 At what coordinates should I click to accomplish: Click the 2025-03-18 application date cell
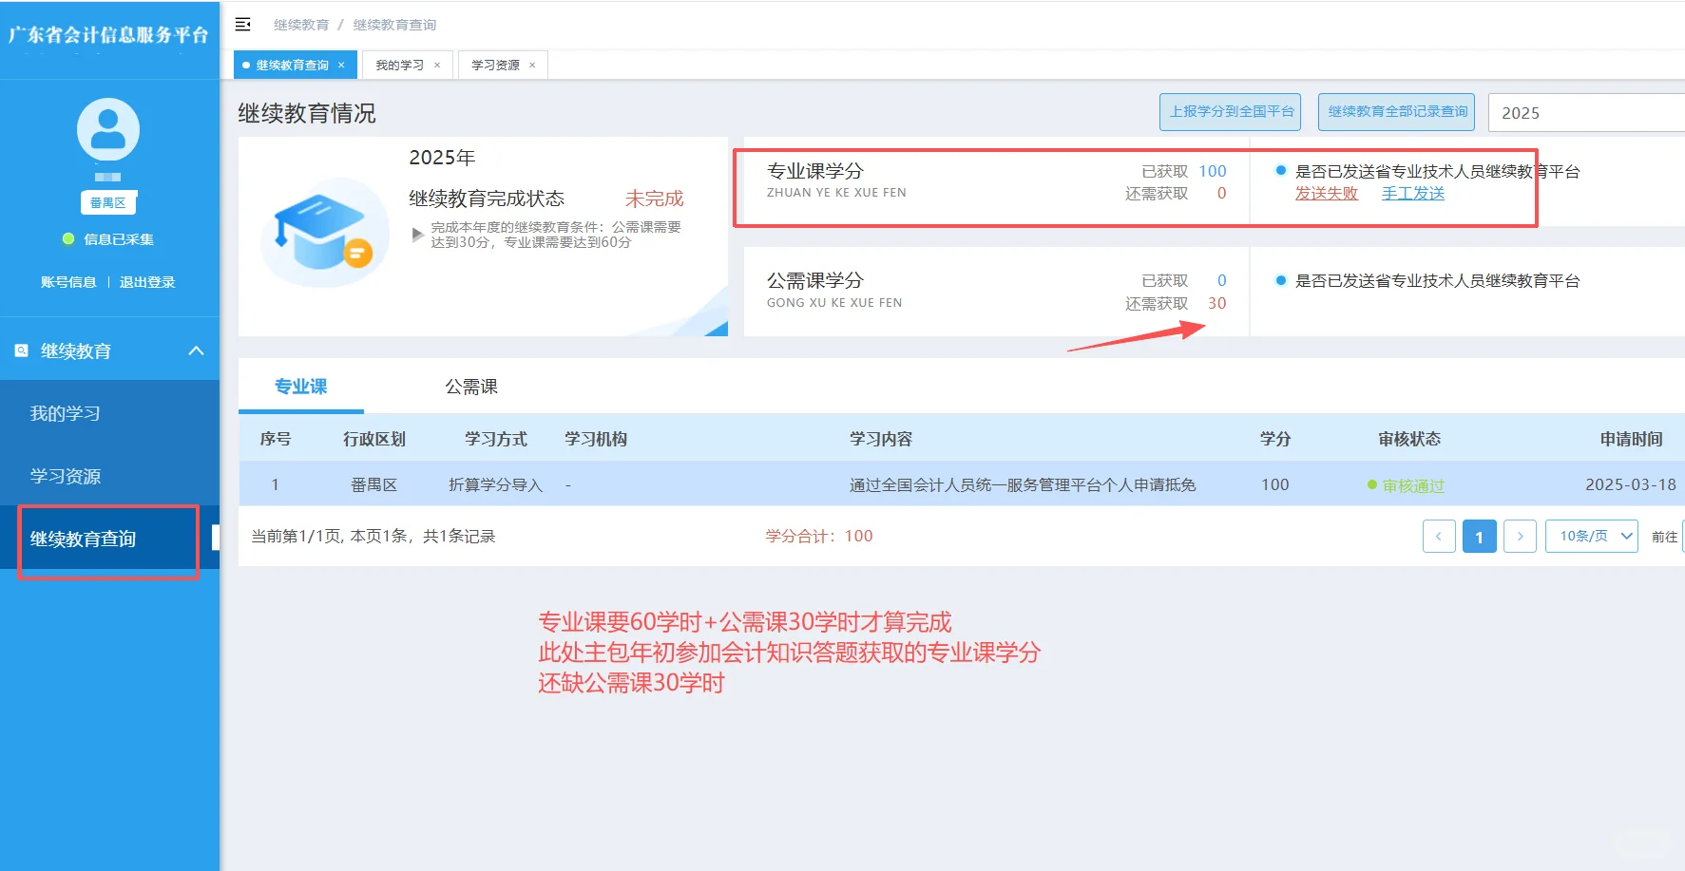[x=1631, y=484]
